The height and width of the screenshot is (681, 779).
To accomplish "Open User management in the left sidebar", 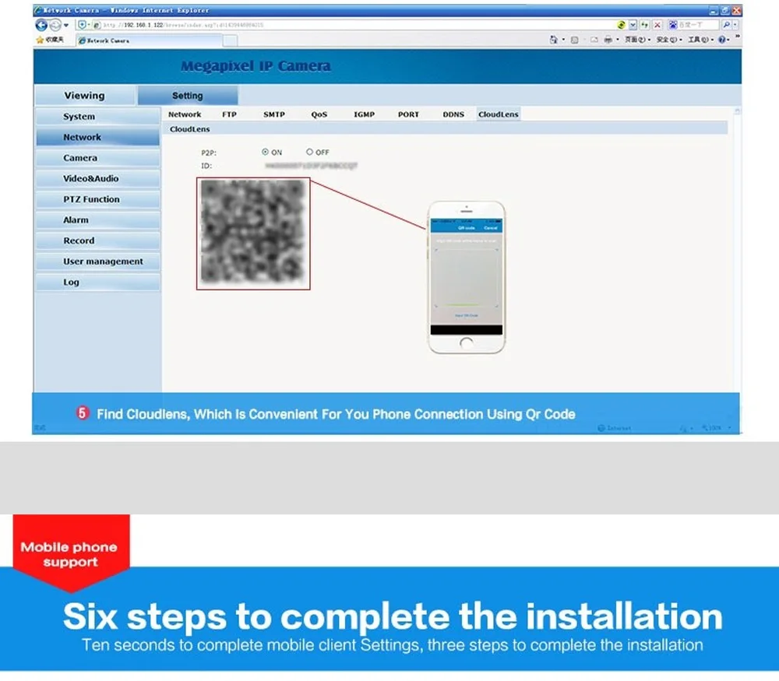I will click(x=98, y=262).
